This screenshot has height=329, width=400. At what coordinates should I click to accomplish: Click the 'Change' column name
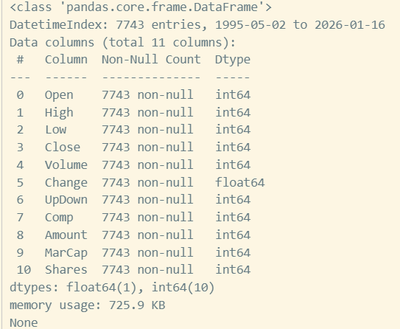click(66, 183)
